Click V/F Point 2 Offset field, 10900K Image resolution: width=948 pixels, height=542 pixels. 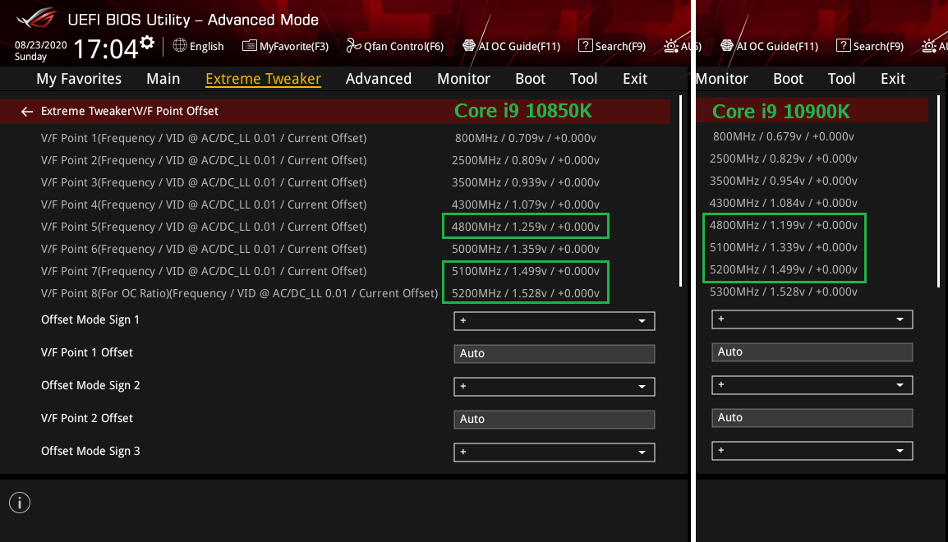pyautogui.click(x=812, y=417)
